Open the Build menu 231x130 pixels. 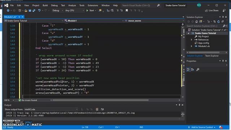pos(45,5)
